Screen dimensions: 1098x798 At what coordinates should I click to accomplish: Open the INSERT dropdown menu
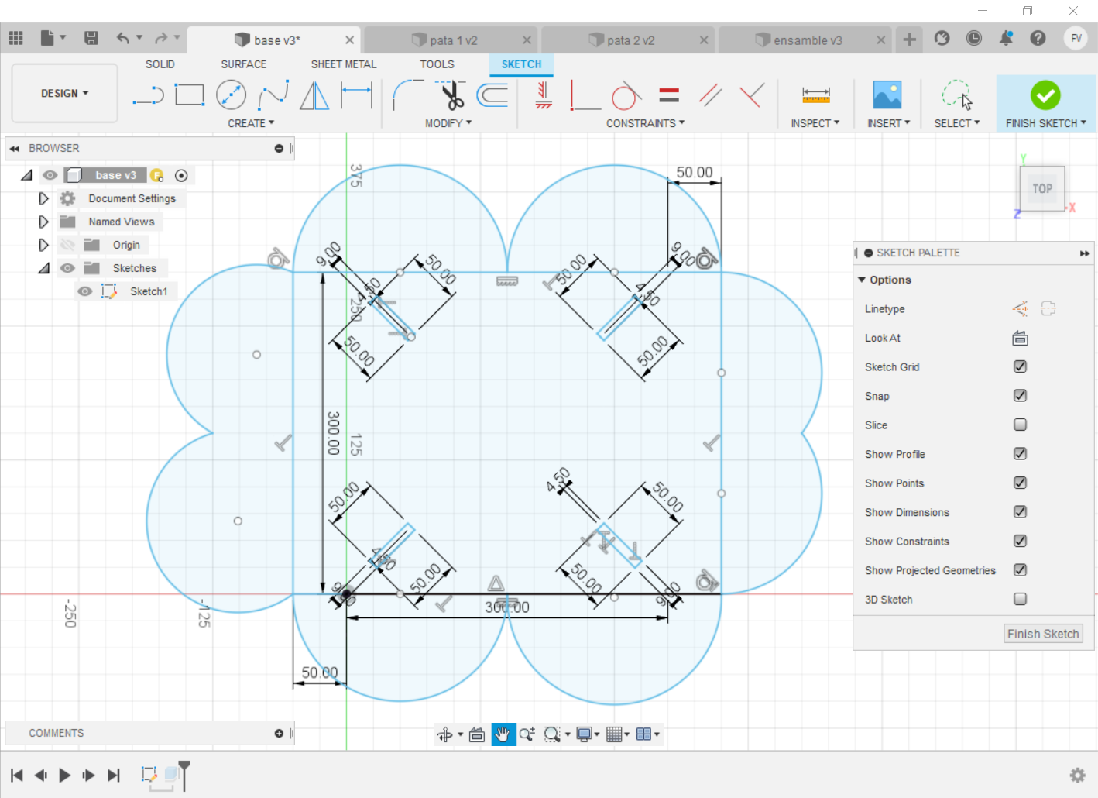(x=889, y=123)
